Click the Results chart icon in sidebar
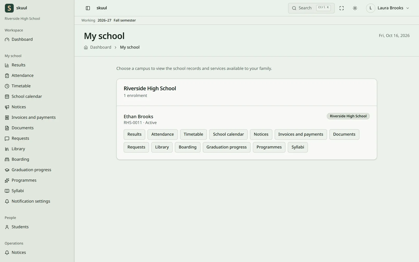 point(7,65)
